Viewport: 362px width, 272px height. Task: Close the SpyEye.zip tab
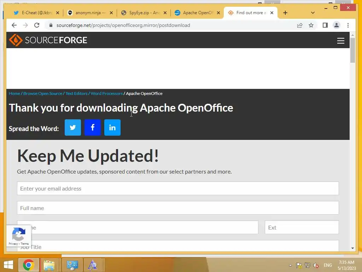(165, 13)
